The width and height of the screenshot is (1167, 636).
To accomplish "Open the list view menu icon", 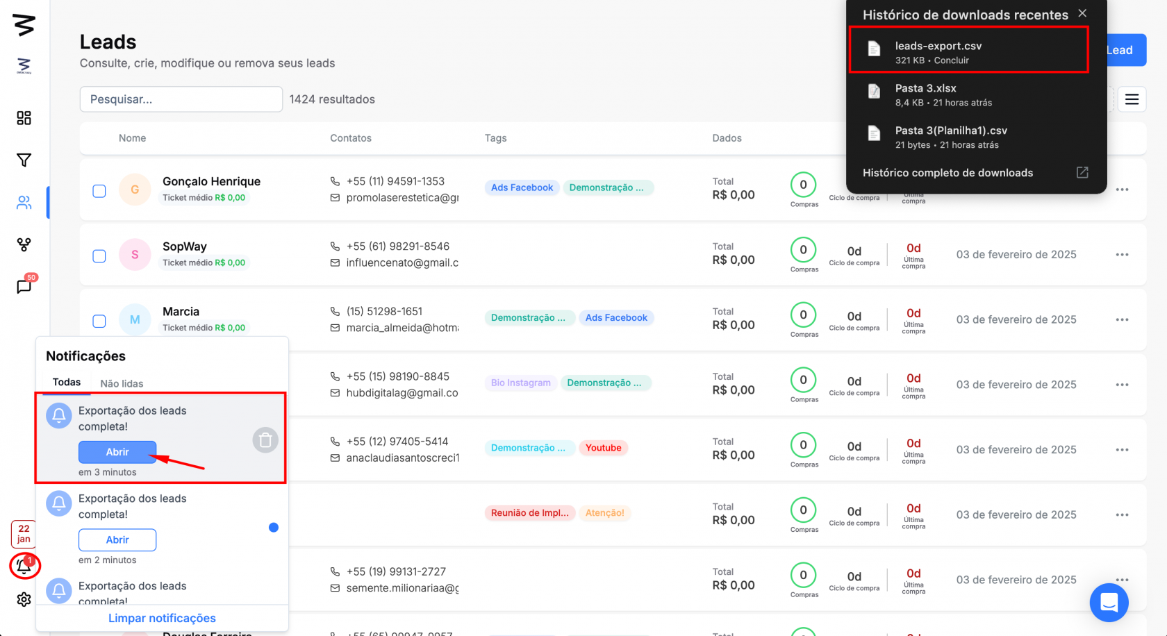I will pyautogui.click(x=1132, y=99).
